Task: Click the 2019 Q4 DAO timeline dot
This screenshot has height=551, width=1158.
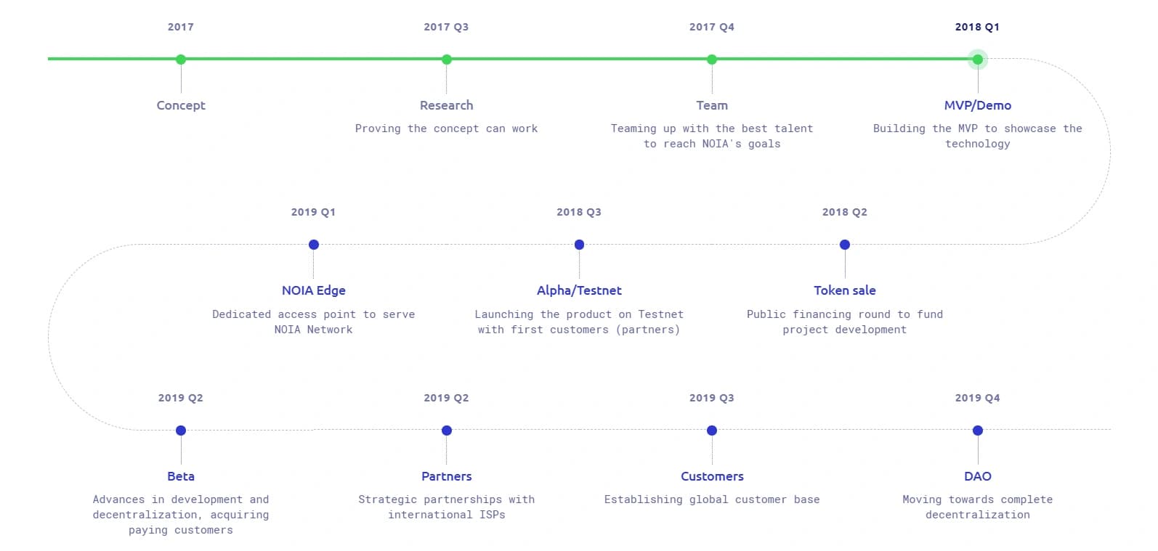Action: (978, 430)
